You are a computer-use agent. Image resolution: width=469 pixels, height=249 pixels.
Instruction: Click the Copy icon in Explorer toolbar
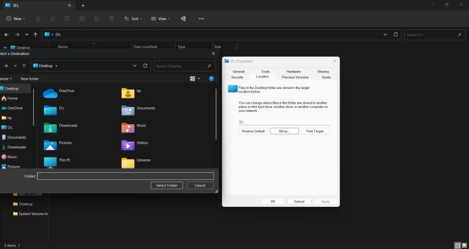coord(53,19)
